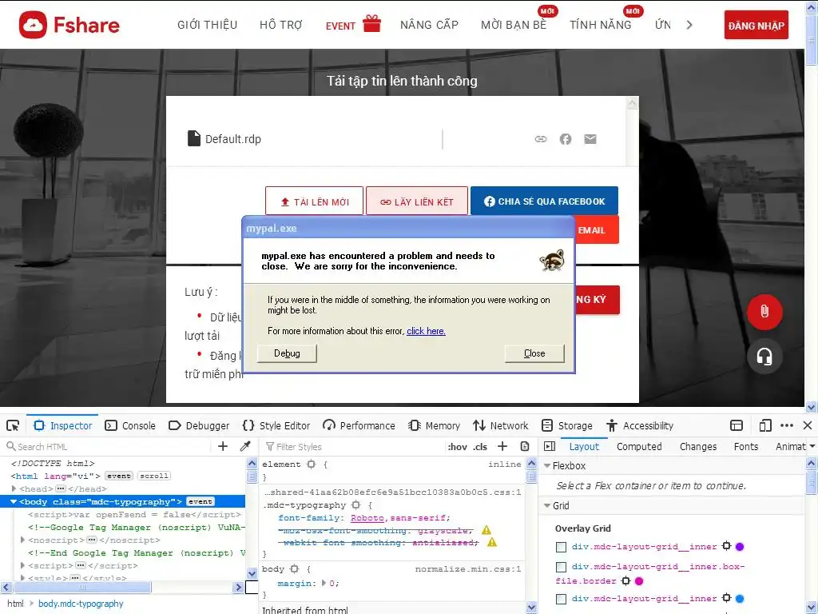Screen dimensions: 818x614
Task: Click CHIA SẺ QUA FACEBOOK button
Action: (x=544, y=201)
